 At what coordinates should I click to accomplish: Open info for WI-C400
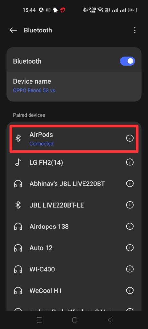tap(130, 269)
